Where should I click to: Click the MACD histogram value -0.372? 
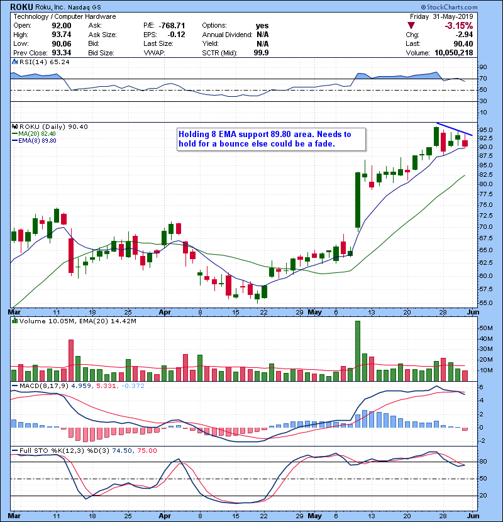click(133, 386)
